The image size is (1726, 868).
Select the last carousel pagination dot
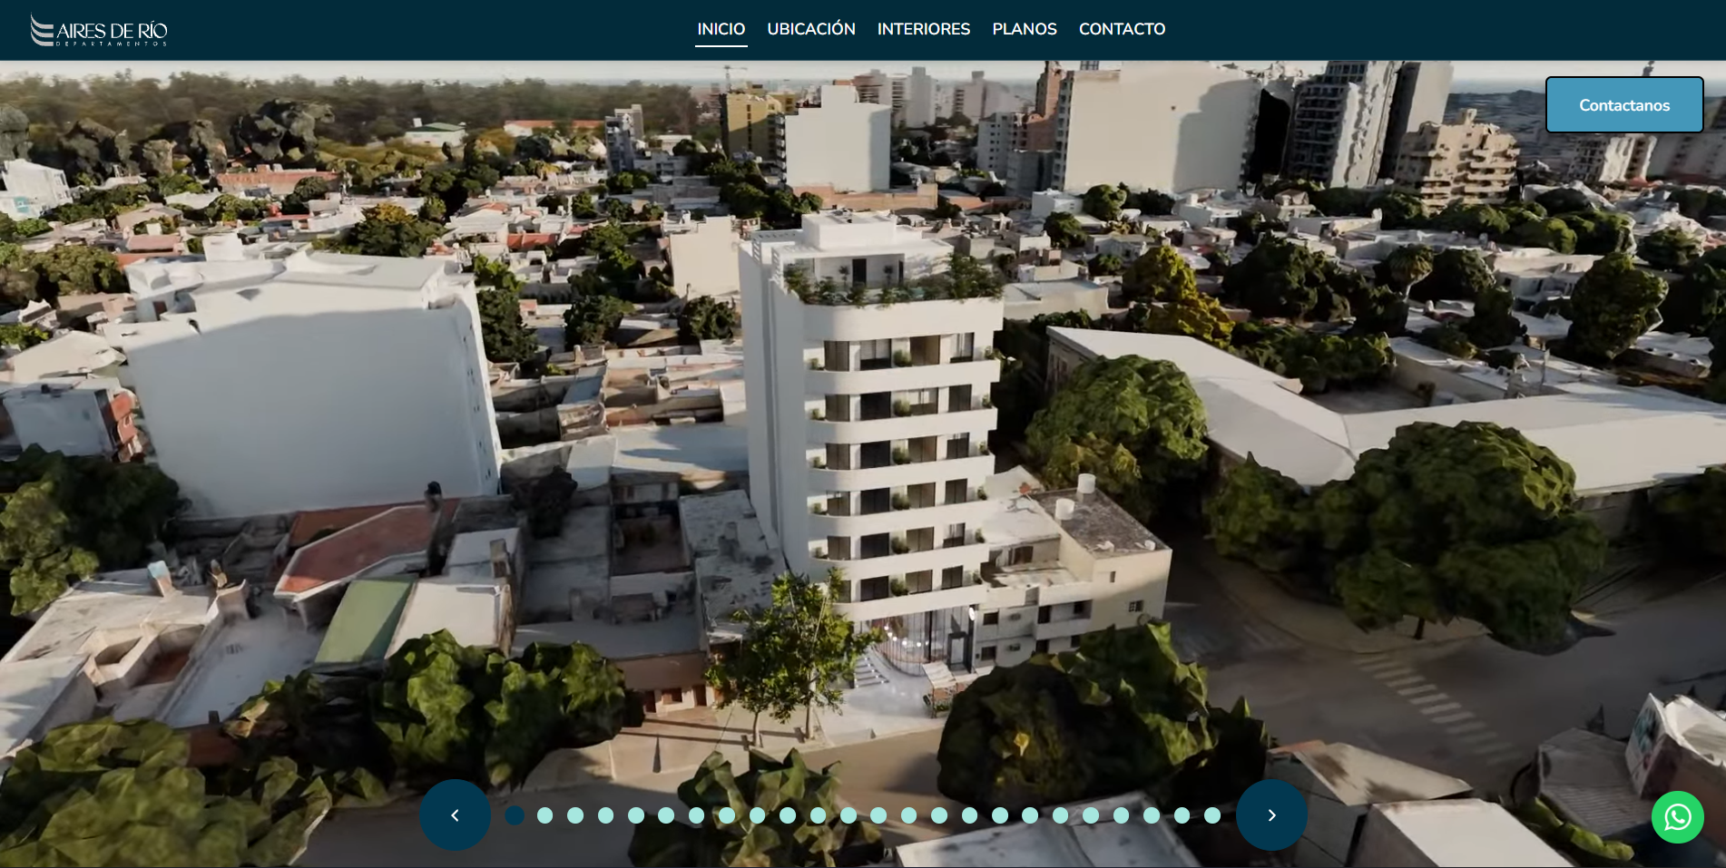[x=1212, y=815]
